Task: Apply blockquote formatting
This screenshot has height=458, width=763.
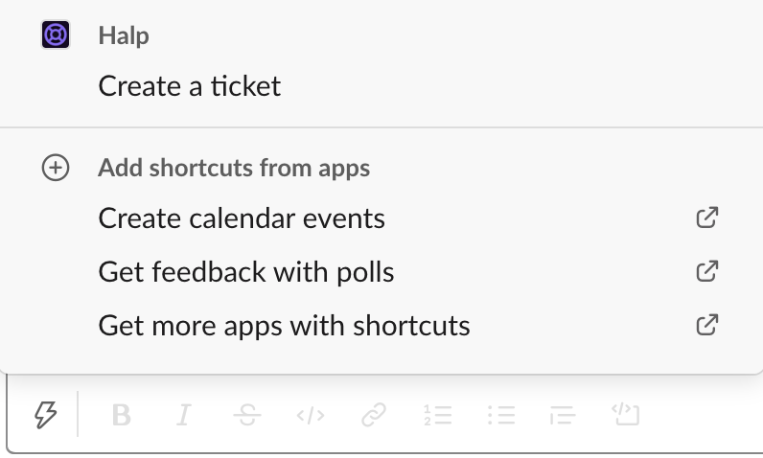Action: click(563, 415)
